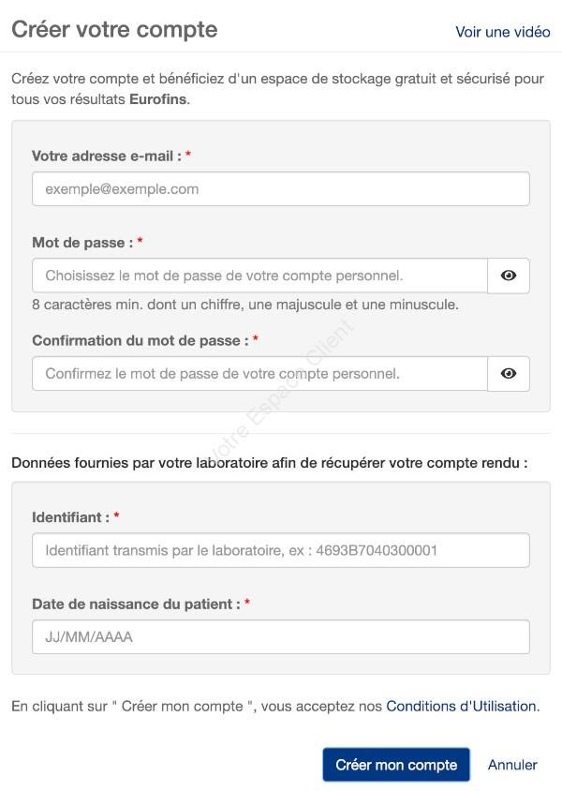Open the Voir une vidéo link

[x=503, y=32]
